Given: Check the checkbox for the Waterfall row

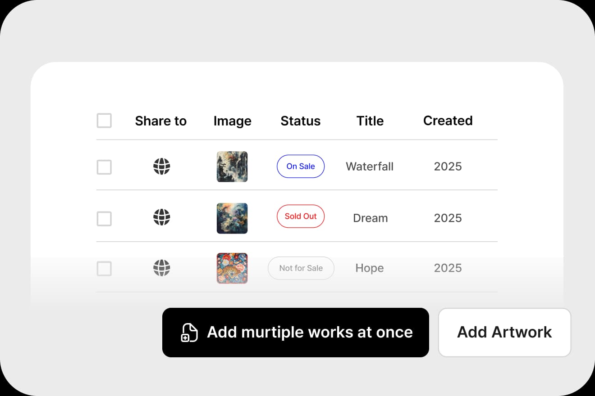Looking at the screenshot, I should point(104,167).
